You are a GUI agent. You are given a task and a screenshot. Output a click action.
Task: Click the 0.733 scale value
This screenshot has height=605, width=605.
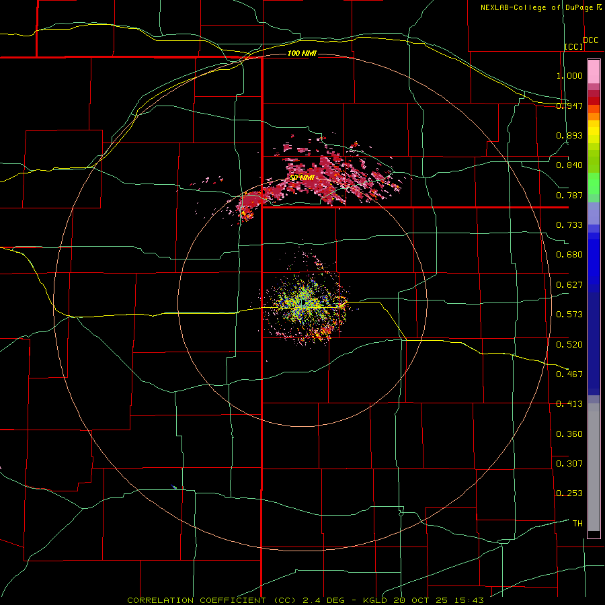569,225
